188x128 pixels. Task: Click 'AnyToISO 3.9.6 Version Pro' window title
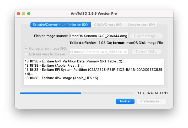[94, 14]
